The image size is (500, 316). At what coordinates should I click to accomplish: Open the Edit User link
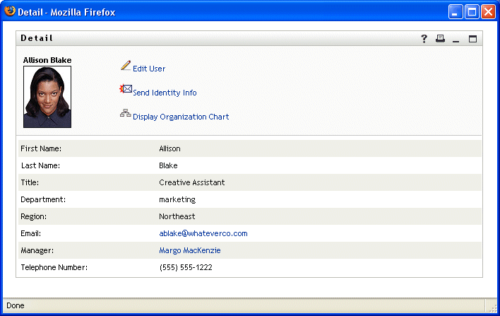(x=149, y=69)
